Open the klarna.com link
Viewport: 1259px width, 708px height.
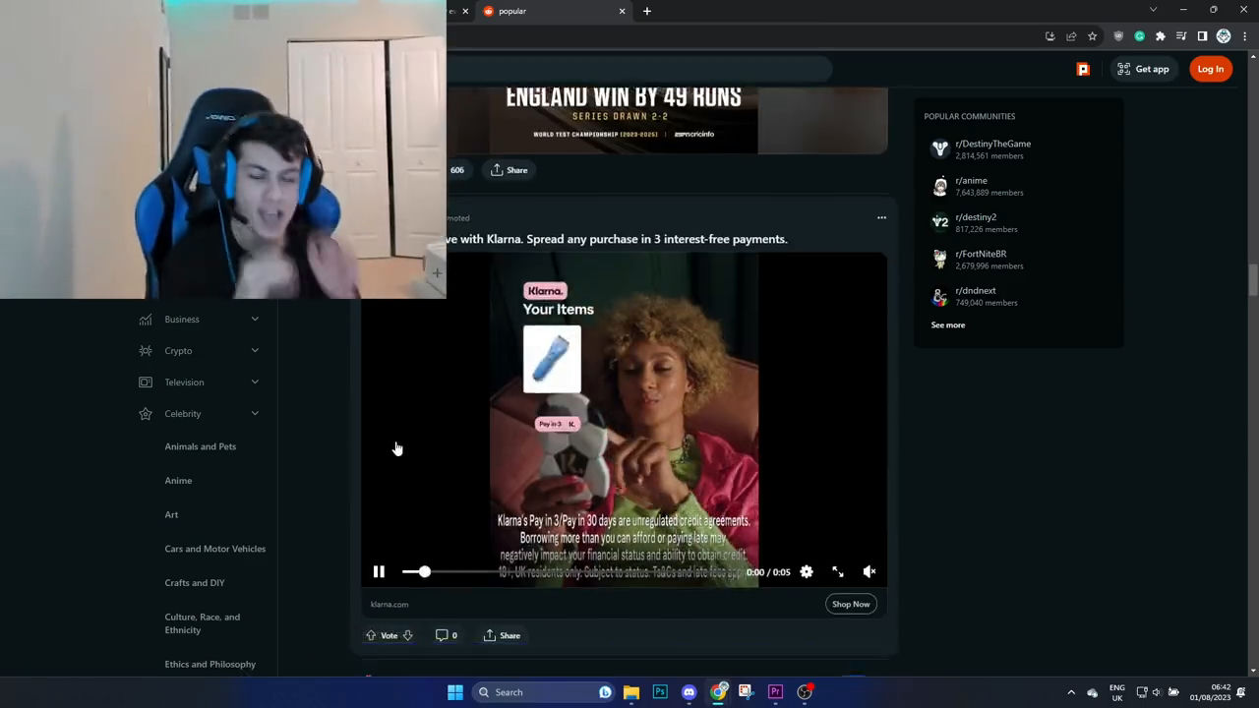(x=390, y=604)
